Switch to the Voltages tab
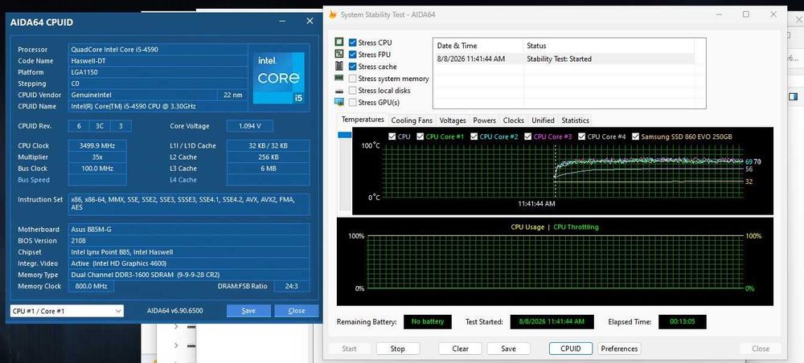Image resolution: width=804 pixels, height=363 pixels. 453,120
